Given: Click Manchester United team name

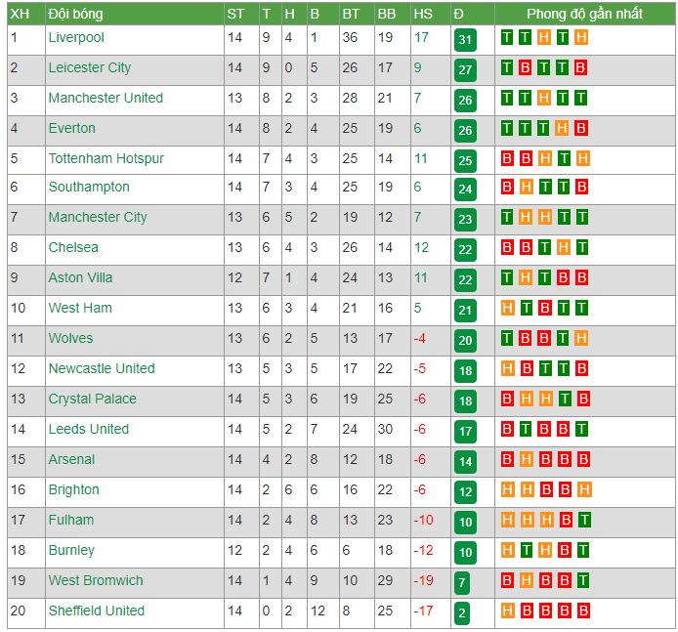Looking at the screenshot, I should 106,98.
